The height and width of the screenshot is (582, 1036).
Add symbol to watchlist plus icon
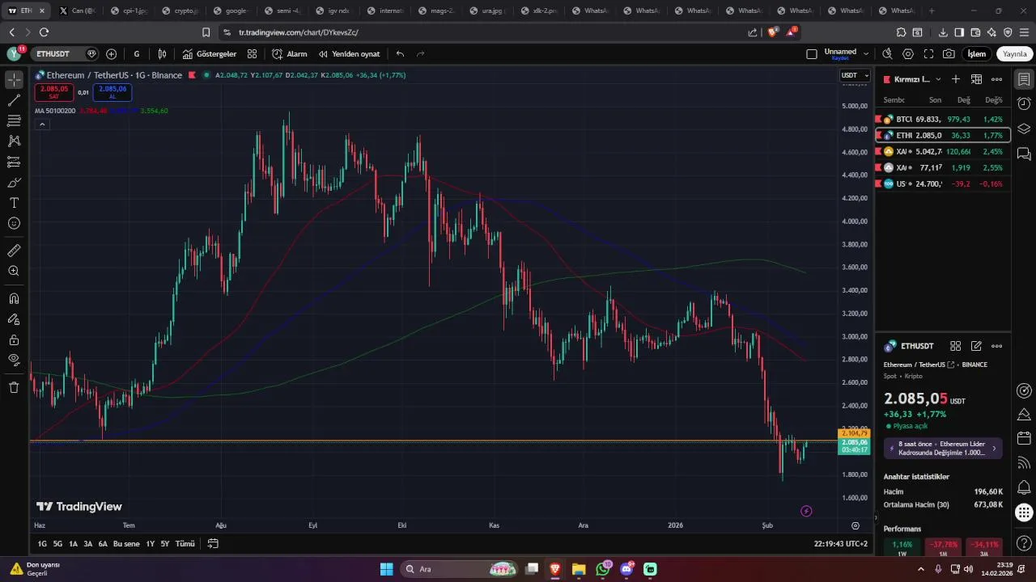(956, 79)
